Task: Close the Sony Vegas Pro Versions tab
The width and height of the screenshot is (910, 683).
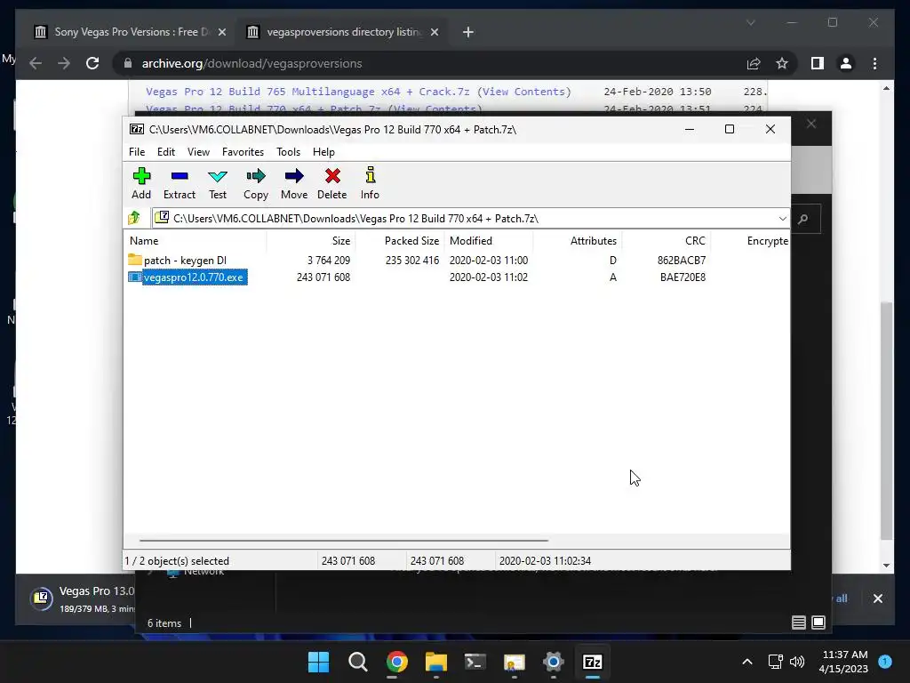Action: (221, 33)
